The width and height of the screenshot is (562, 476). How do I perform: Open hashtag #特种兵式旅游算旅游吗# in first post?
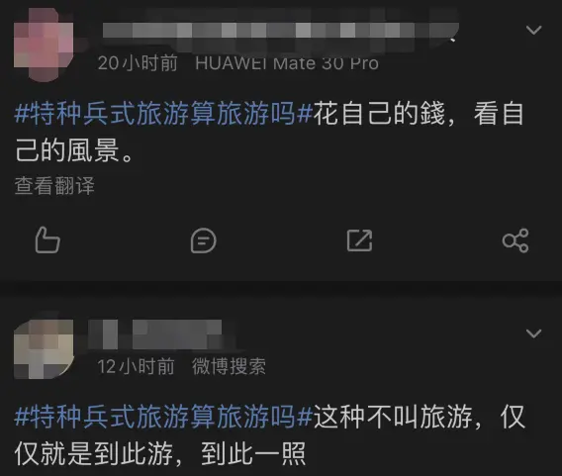click(x=164, y=114)
